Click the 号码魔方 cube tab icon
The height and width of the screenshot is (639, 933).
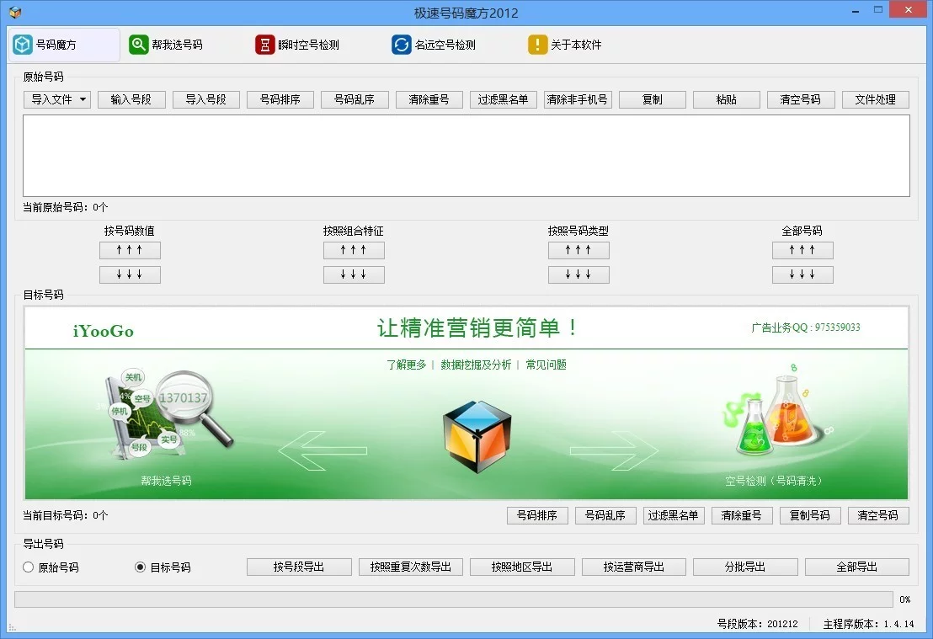[23, 45]
